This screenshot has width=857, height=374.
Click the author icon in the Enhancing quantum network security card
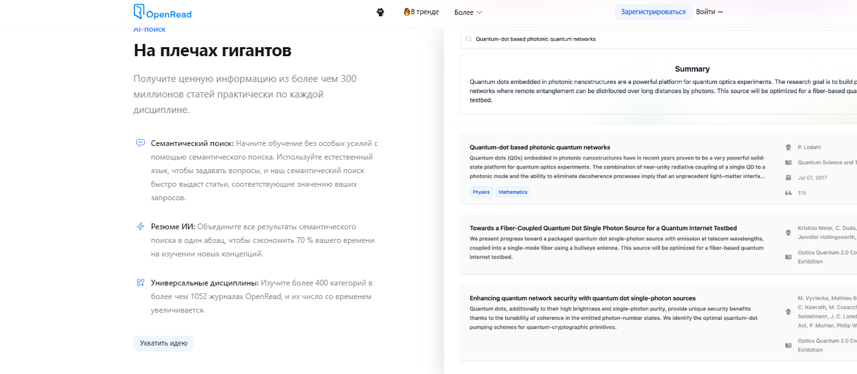pyautogui.click(x=788, y=311)
